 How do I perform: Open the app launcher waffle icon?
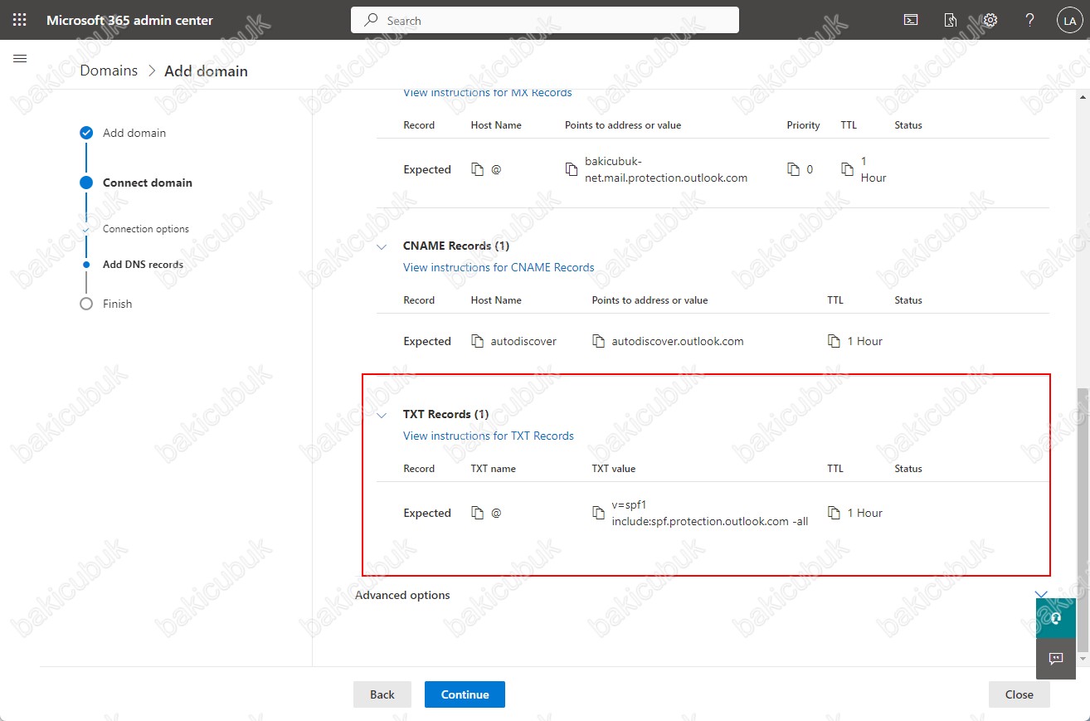point(20,20)
